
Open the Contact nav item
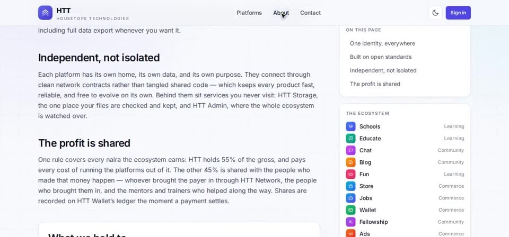coord(310,13)
